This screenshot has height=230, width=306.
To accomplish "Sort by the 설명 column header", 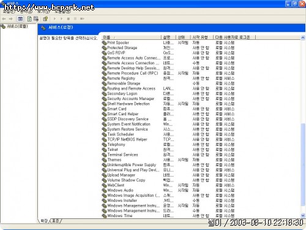I will pos(168,37).
